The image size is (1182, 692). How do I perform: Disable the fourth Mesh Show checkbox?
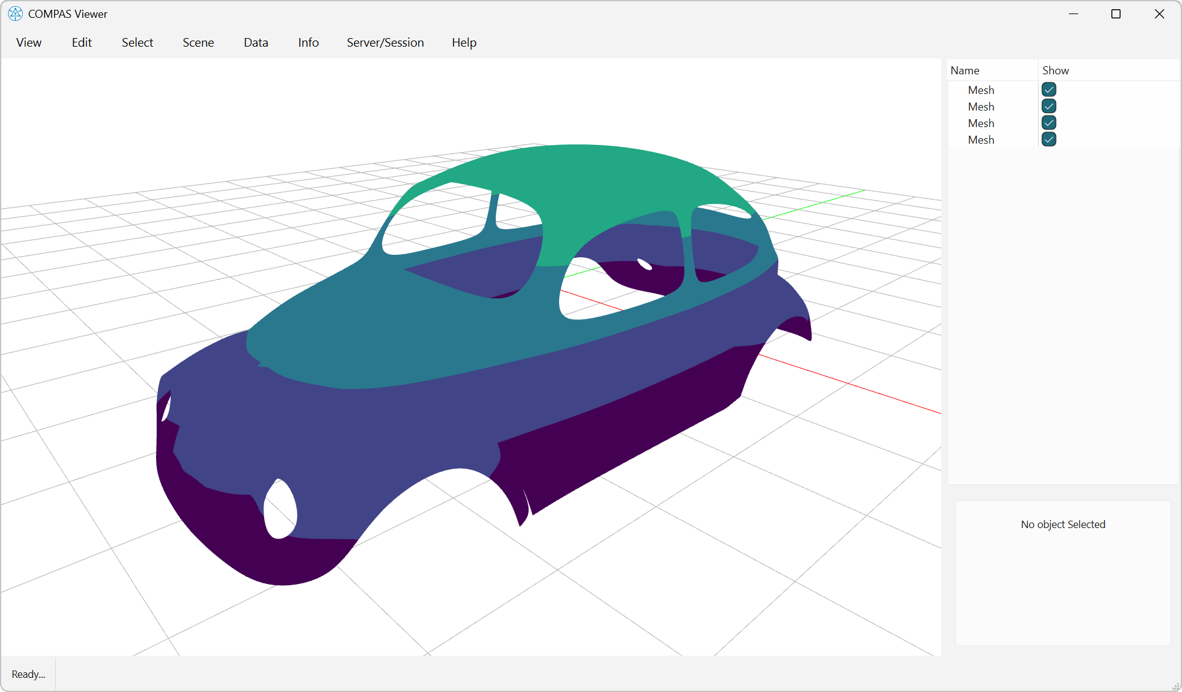click(1049, 139)
